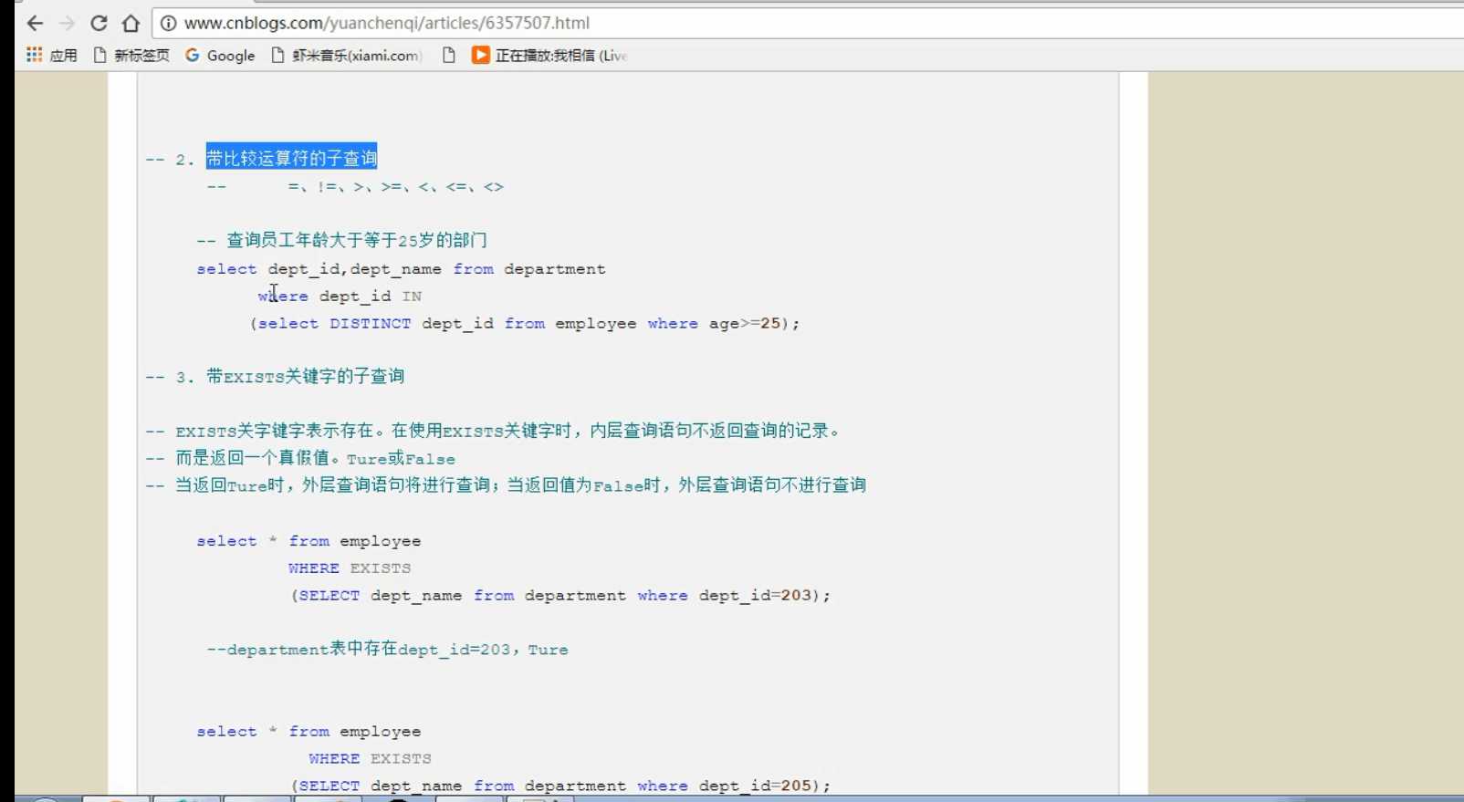The image size is (1464, 802).
Task: Open the browser home page icon
Action: (x=131, y=24)
